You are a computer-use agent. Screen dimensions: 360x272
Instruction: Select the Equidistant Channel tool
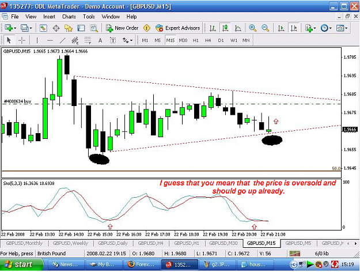tap(75, 40)
